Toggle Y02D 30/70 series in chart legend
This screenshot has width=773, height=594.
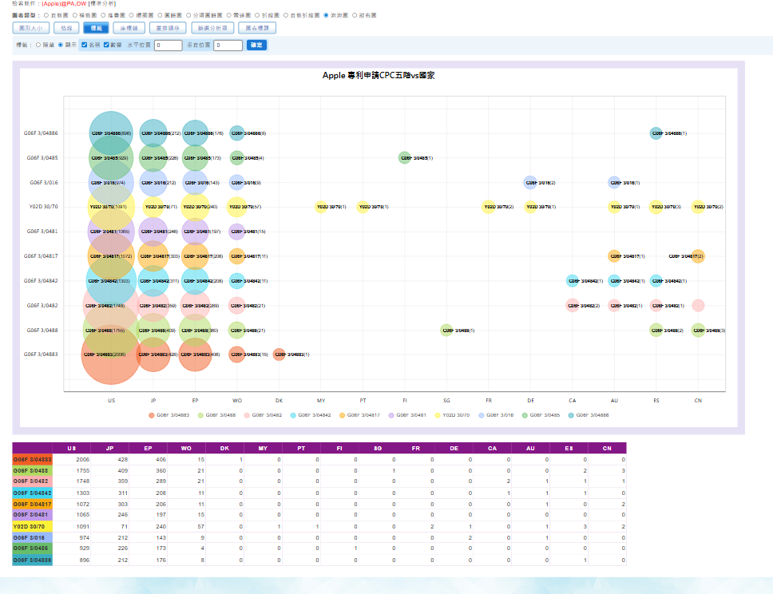click(452, 415)
